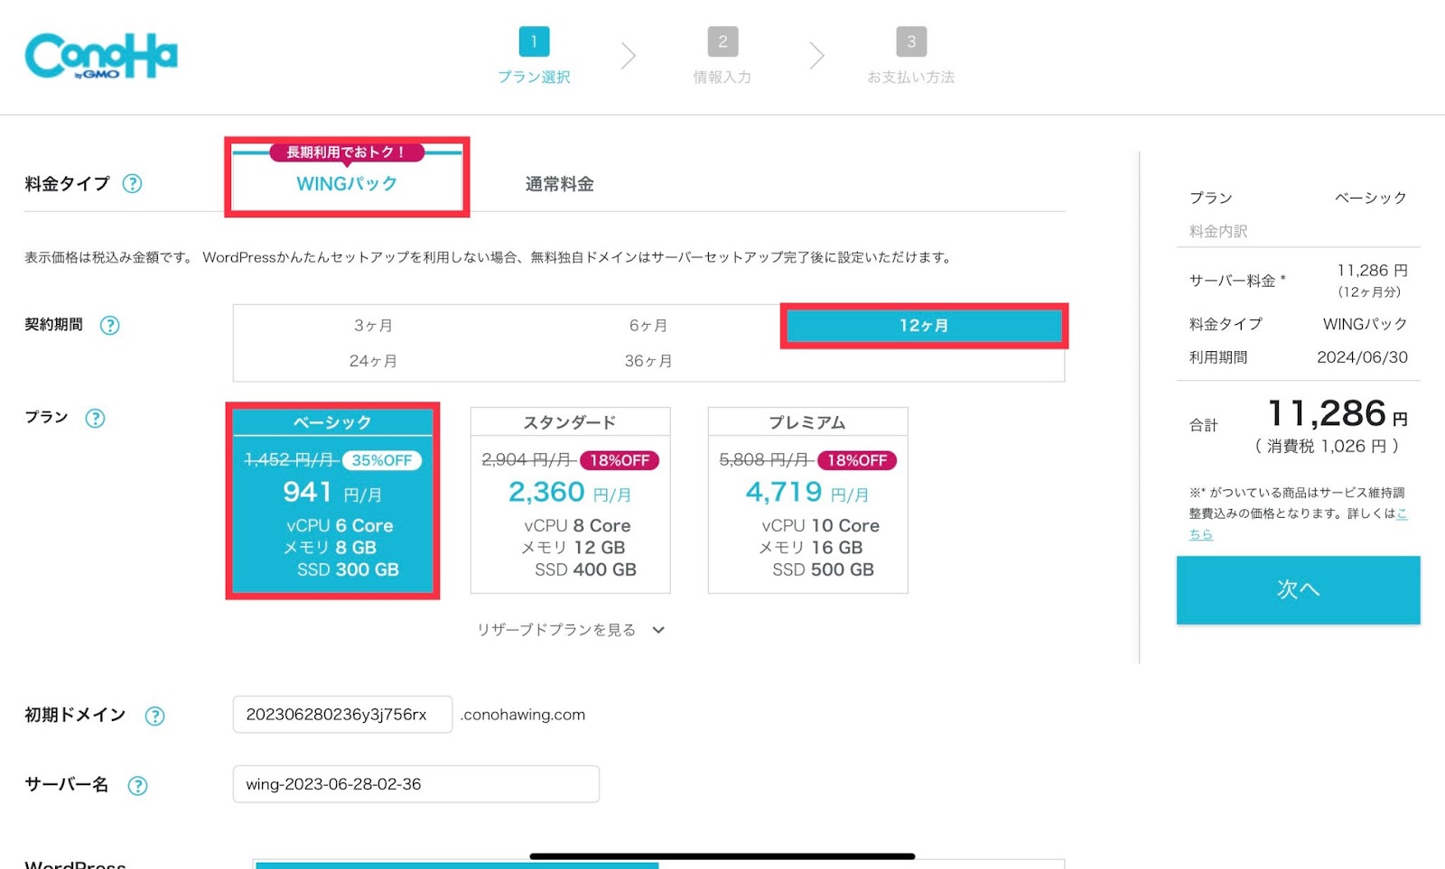The height and width of the screenshot is (869, 1445).
Task: Click step 2 情報入力 indicator
Action: coord(722,56)
